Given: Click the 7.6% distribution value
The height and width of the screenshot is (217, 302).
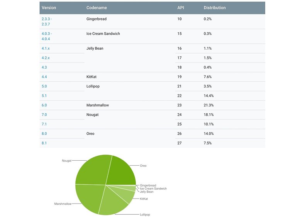Looking at the screenshot, I should click(x=208, y=77).
